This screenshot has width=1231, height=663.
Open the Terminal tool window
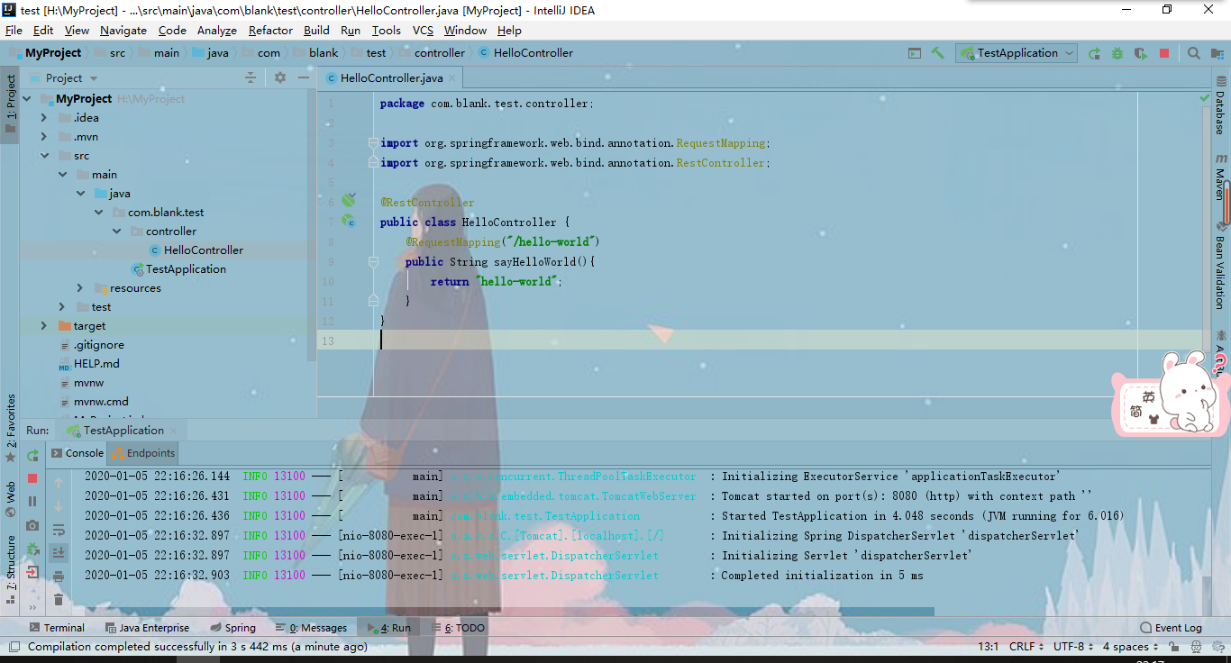coord(57,628)
